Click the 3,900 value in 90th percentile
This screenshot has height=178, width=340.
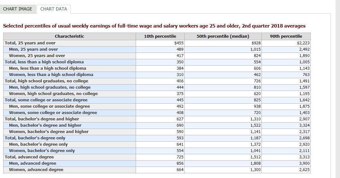[304, 163]
